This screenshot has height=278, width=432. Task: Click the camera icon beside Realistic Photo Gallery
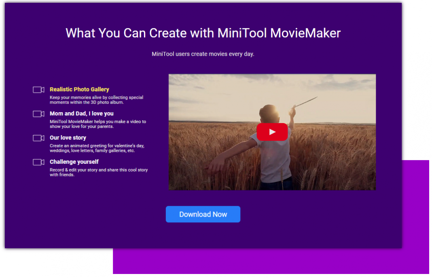click(x=38, y=90)
